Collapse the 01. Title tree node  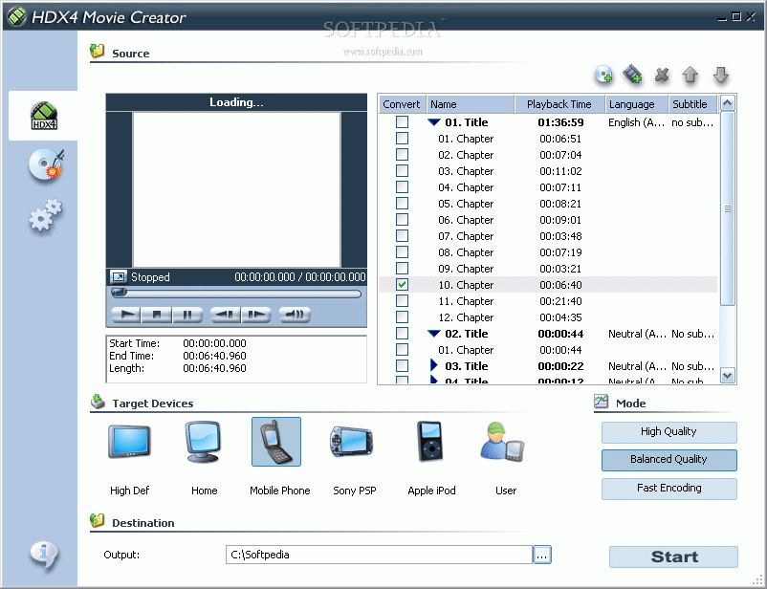pyautogui.click(x=434, y=122)
